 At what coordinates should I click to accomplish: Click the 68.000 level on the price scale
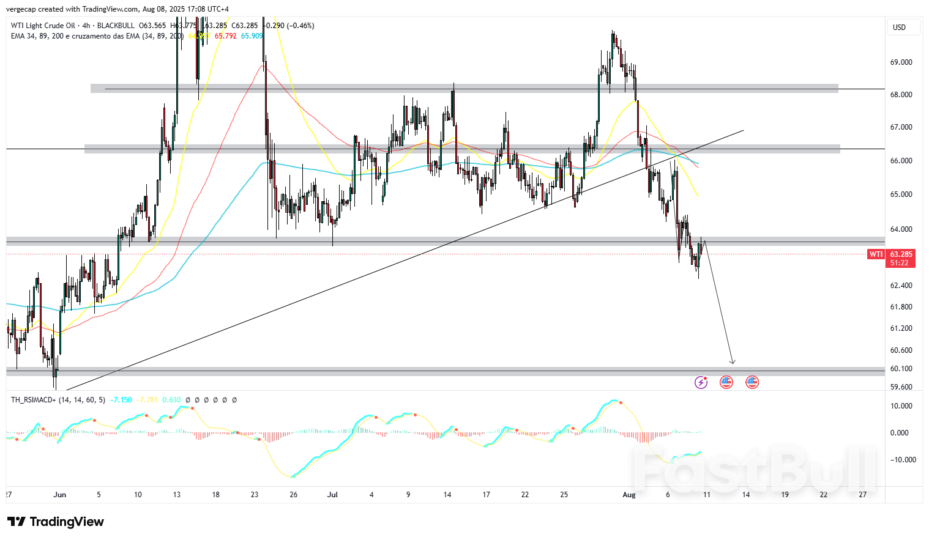coord(900,95)
